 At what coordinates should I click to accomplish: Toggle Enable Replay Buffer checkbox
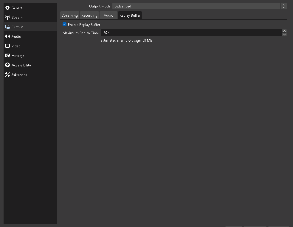(64, 24)
